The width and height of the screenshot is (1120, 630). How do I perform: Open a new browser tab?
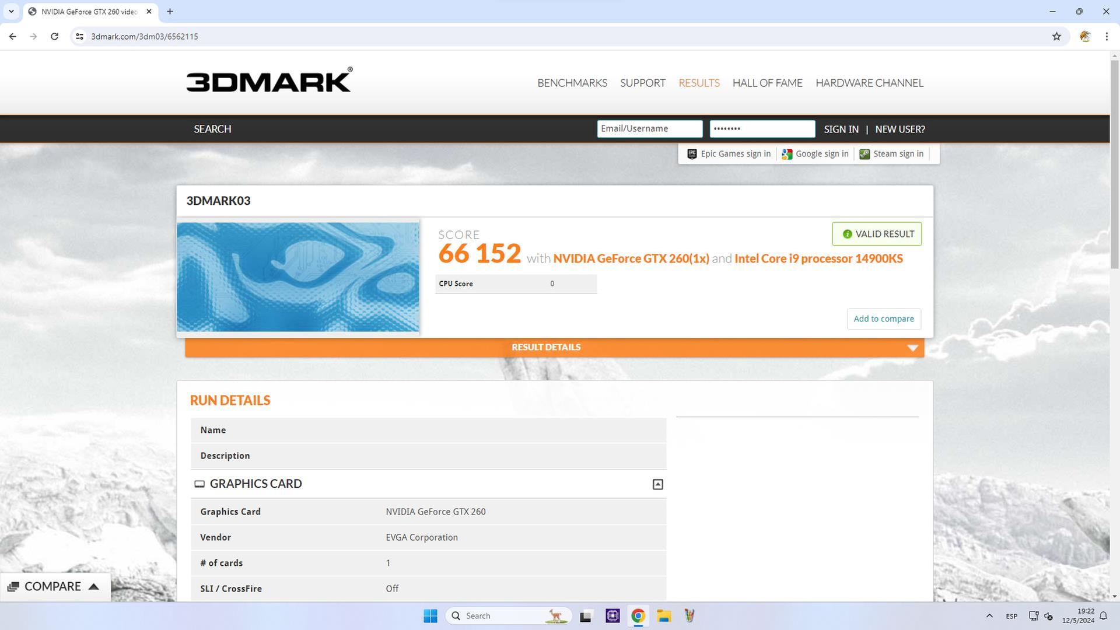click(170, 11)
